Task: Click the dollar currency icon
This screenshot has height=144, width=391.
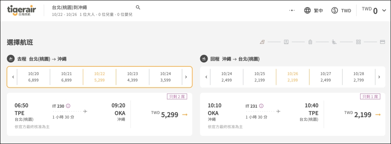Action: pos(335,10)
